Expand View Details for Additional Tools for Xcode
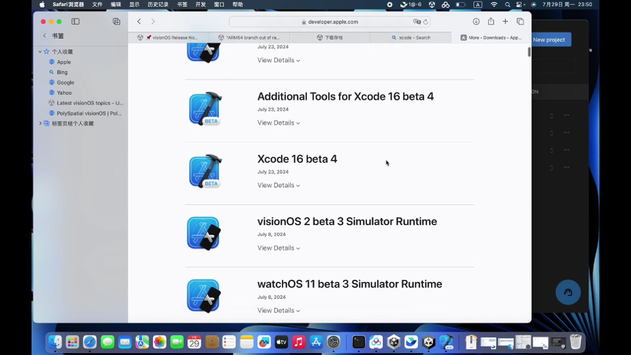Viewport: 631px width, 355px height. coord(279,123)
